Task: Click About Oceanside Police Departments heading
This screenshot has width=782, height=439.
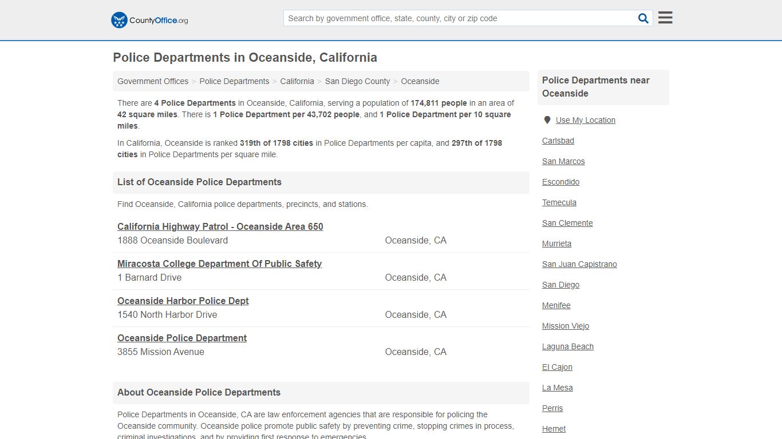Action: (x=199, y=392)
